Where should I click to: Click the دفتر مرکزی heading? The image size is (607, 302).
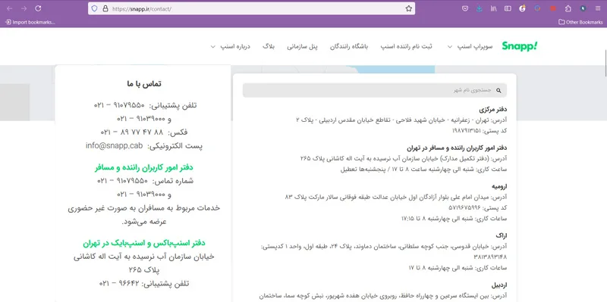click(492, 109)
